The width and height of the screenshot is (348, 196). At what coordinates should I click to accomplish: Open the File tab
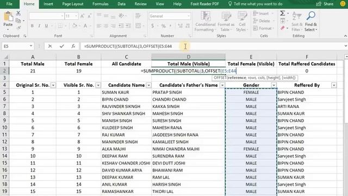click(x=9, y=4)
